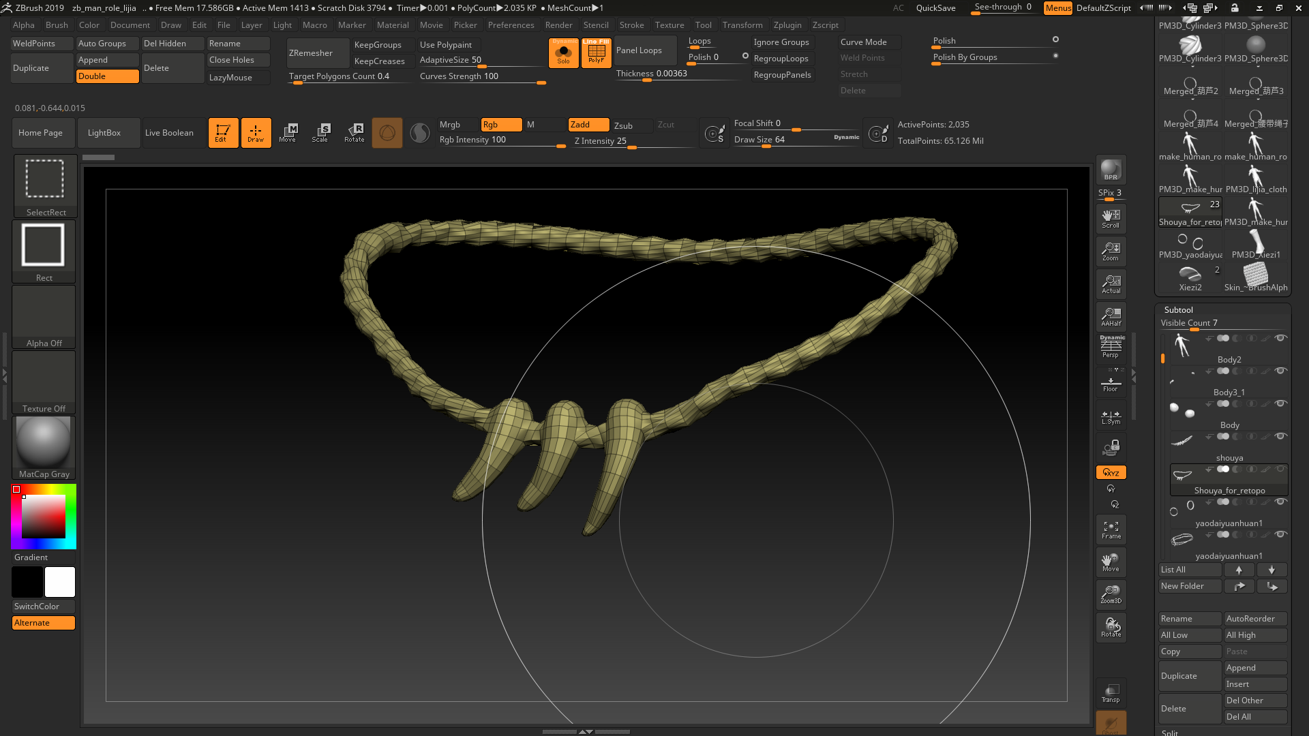Screen dimensions: 1309x736
Task: Select the Rotate transform icon
Action: point(354,132)
